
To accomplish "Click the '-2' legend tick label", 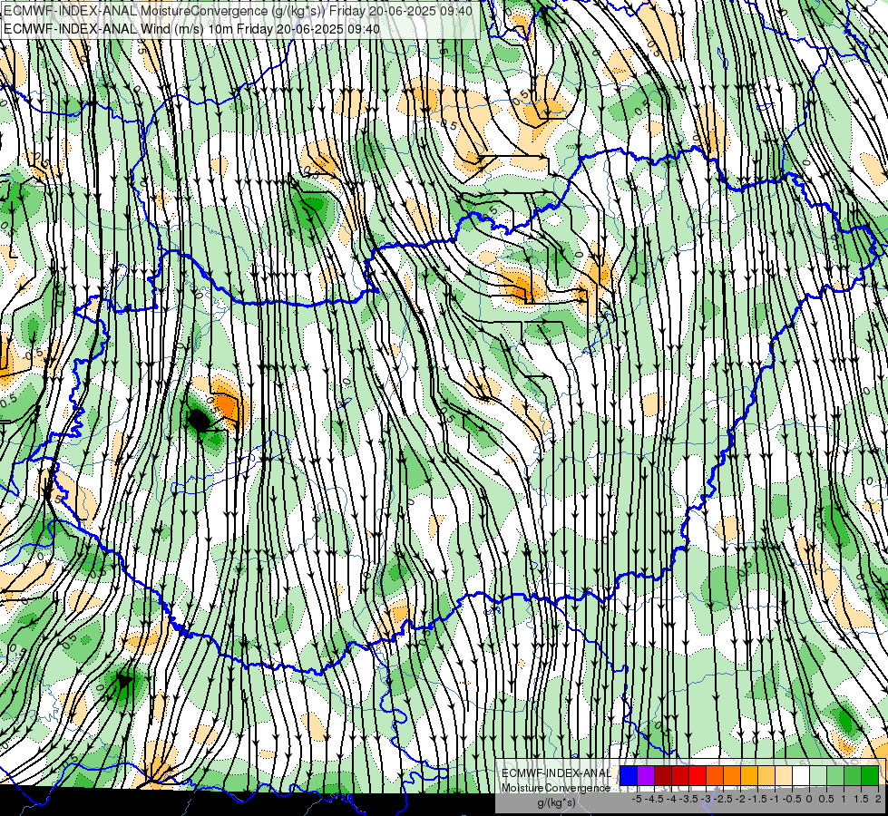I will 740,799.
